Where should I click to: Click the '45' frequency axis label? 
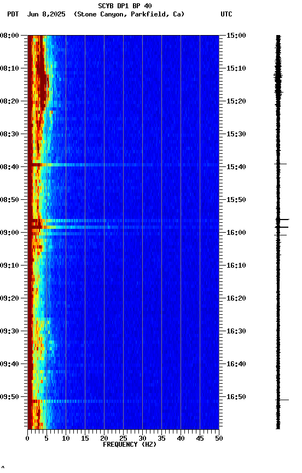[x=200, y=439]
